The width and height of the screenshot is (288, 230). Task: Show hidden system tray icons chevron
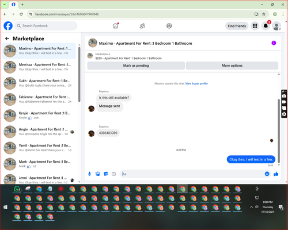pyautogui.click(x=251, y=207)
